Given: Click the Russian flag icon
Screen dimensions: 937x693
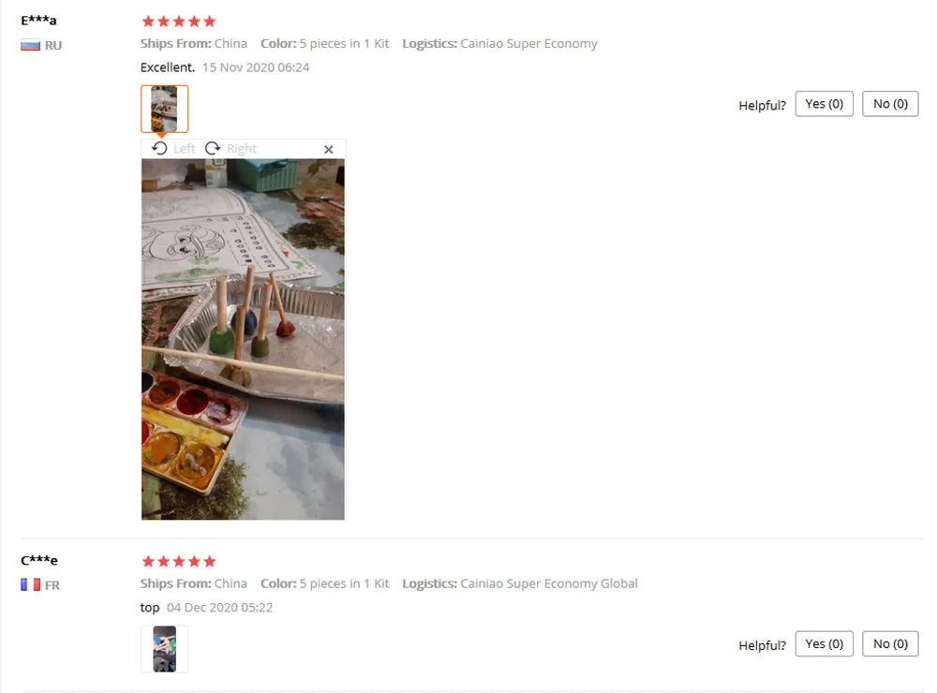Looking at the screenshot, I should coord(31,45).
